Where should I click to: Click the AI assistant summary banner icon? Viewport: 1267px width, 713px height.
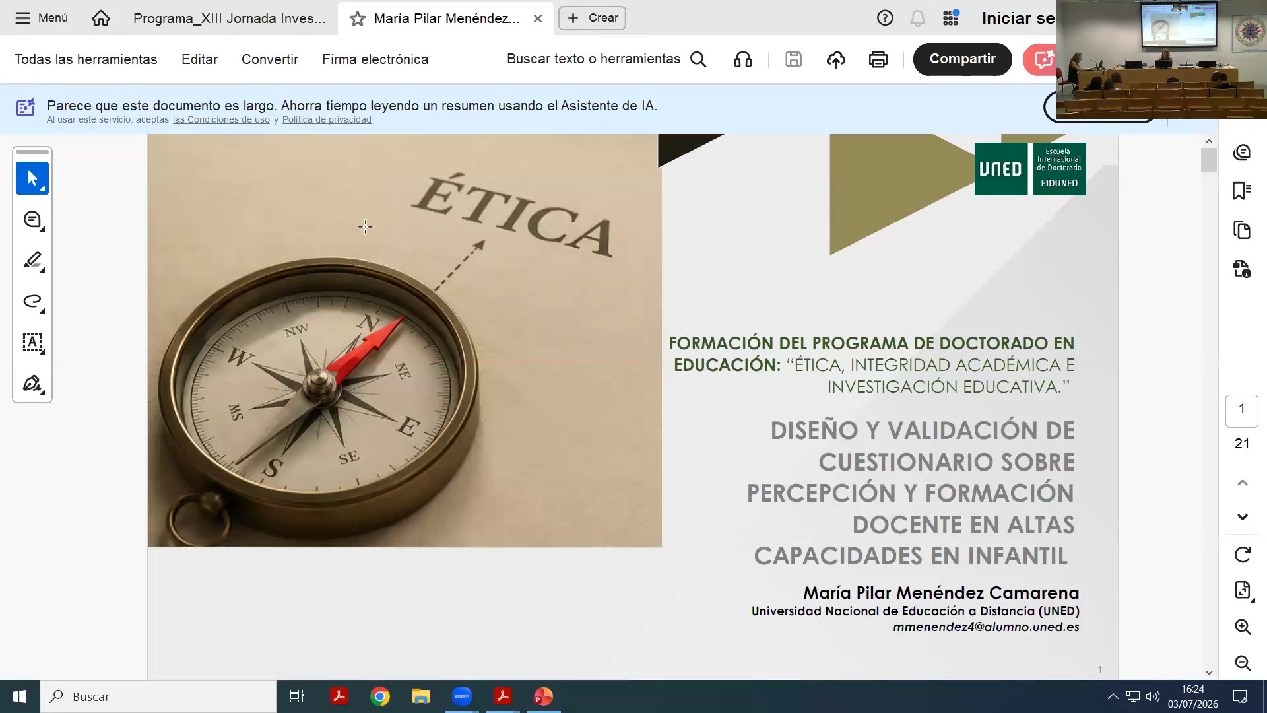coord(26,107)
